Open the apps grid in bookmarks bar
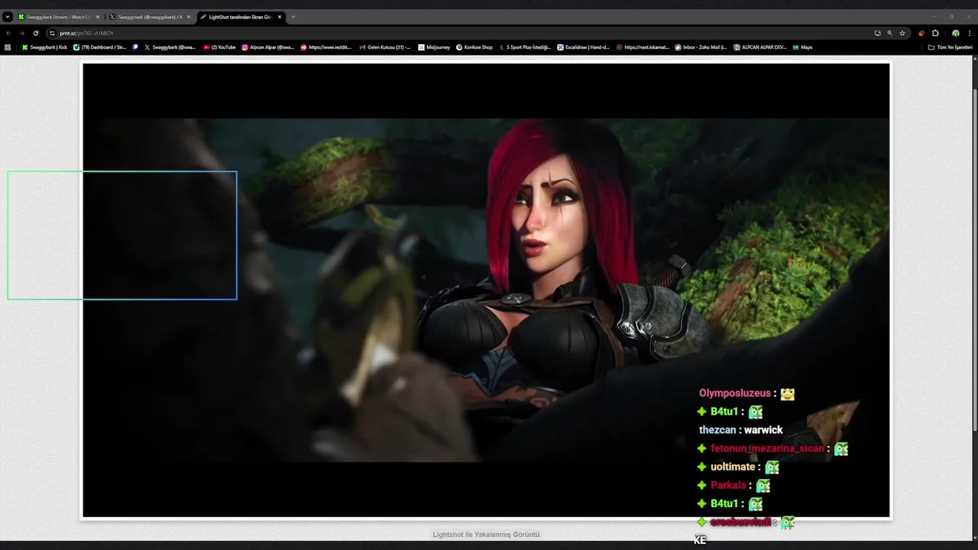The width and height of the screenshot is (978, 550). (x=8, y=47)
